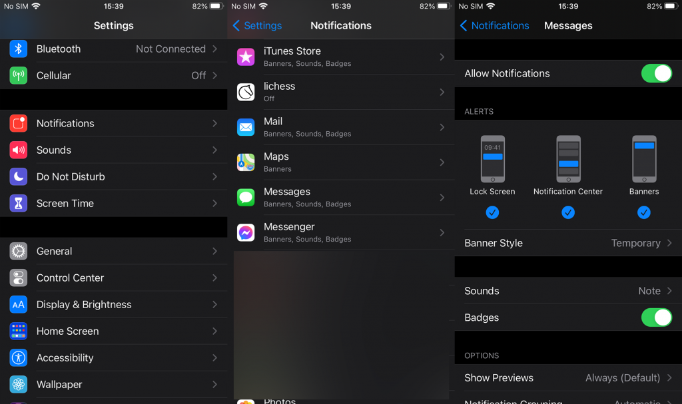This screenshot has width=682, height=404.
Task: Tap the ALERTS section header
Action: [x=479, y=111]
